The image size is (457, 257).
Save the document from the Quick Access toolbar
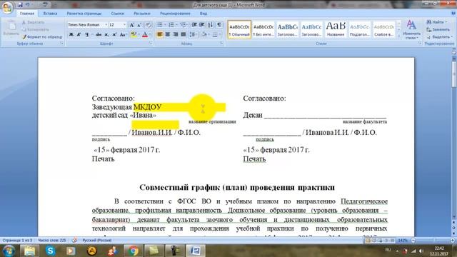tap(20, 5)
